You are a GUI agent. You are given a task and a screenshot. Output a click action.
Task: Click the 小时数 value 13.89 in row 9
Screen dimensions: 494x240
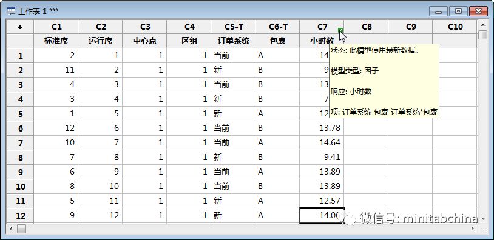click(x=322, y=172)
